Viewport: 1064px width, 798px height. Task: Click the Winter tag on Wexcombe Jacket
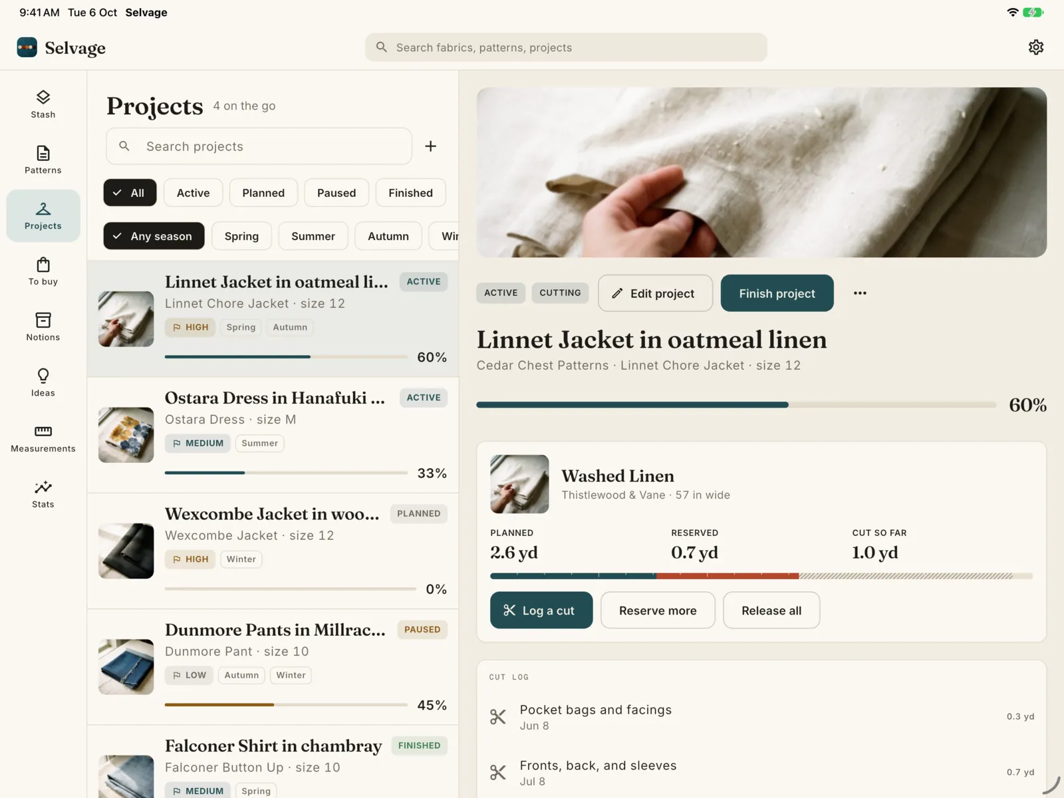pyautogui.click(x=241, y=559)
